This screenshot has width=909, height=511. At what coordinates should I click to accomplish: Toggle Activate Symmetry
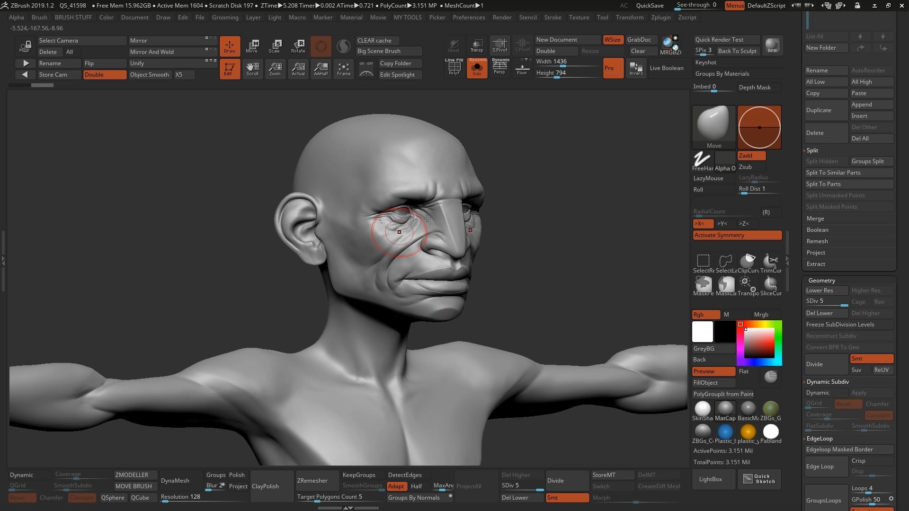[x=737, y=235]
